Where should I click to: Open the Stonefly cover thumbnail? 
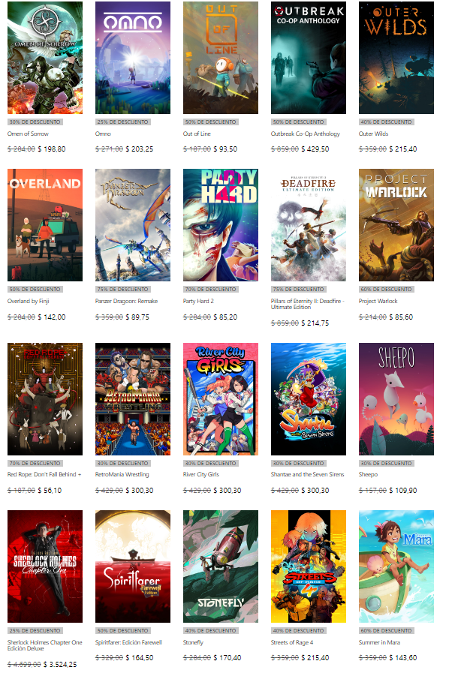(x=221, y=566)
